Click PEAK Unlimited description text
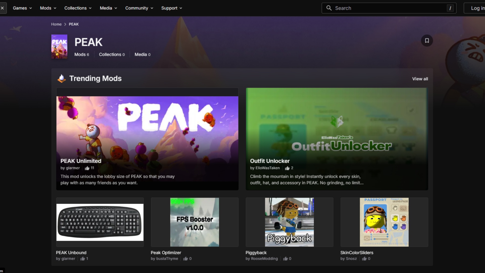The width and height of the screenshot is (485, 273). click(x=117, y=180)
